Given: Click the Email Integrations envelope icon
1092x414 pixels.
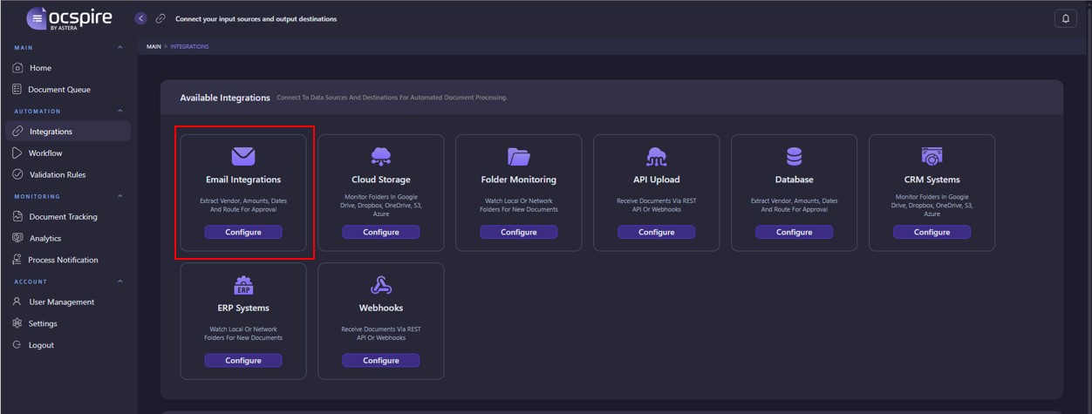Looking at the screenshot, I should click(243, 156).
